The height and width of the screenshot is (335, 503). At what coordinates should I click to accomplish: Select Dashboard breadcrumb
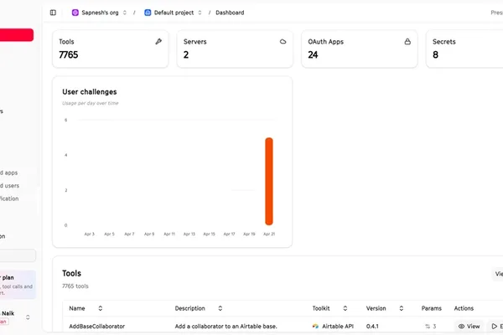[230, 13]
